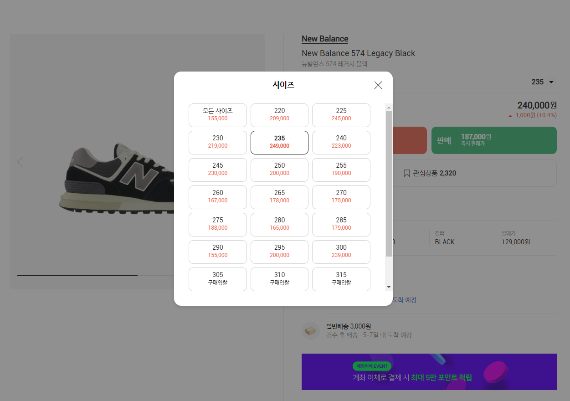Choose size 245 priced 230,000
The height and width of the screenshot is (401, 570).
pyautogui.click(x=218, y=170)
